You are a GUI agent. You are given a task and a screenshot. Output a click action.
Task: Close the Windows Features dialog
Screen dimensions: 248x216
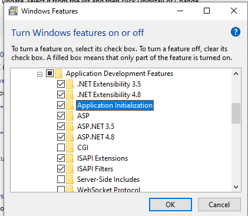pos(234,11)
